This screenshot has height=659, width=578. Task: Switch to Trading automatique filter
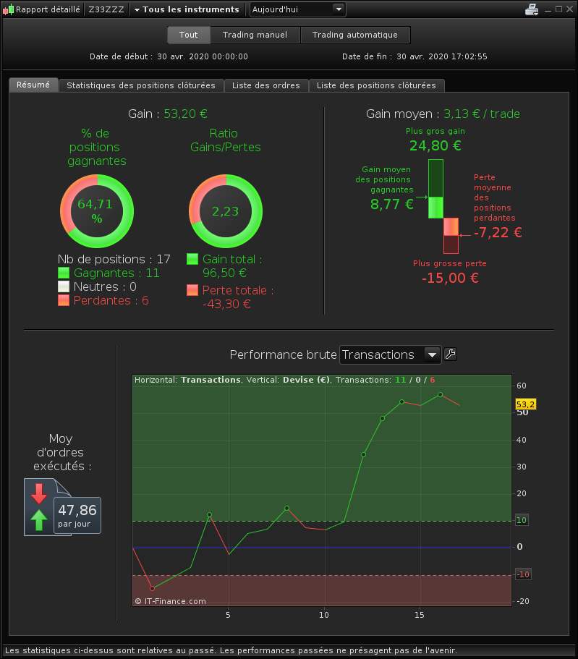pos(355,35)
